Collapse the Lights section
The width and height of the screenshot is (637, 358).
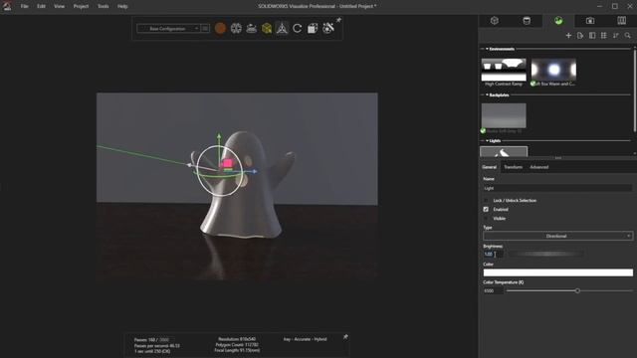[487, 141]
